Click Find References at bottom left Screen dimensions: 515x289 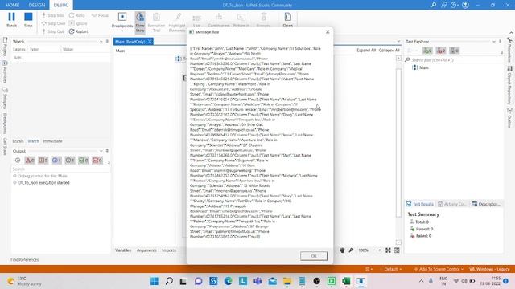(25, 260)
